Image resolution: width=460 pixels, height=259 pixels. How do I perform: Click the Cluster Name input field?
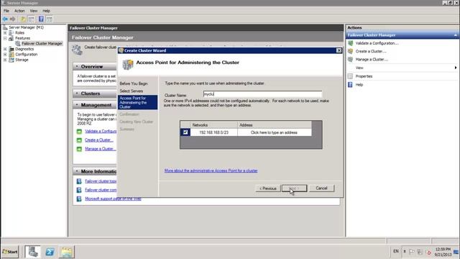(262, 94)
